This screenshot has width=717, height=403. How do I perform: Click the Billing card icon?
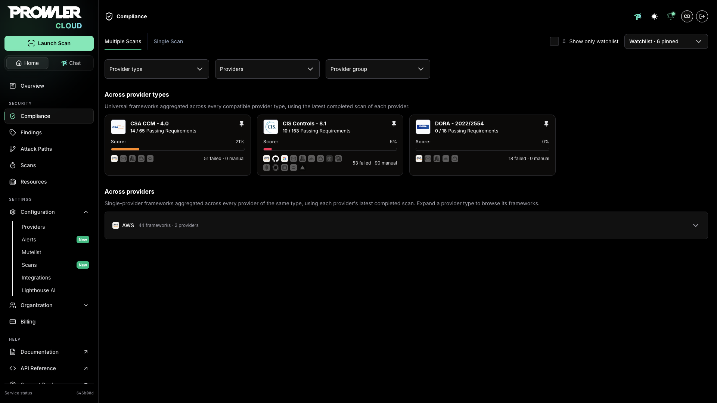13,322
